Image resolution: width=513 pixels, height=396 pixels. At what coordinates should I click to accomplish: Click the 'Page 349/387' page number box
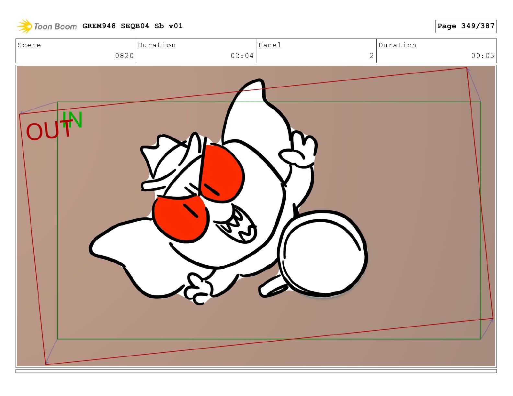point(466,26)
